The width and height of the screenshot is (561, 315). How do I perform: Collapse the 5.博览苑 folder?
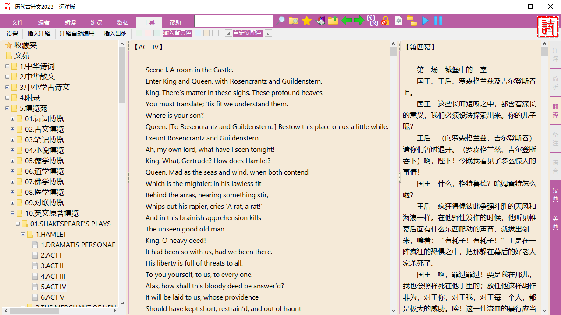tap(7, 108)
